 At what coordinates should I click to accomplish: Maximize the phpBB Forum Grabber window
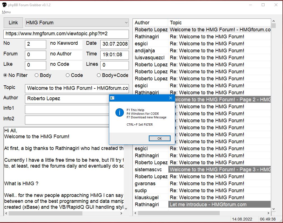[x=263, y=5]
